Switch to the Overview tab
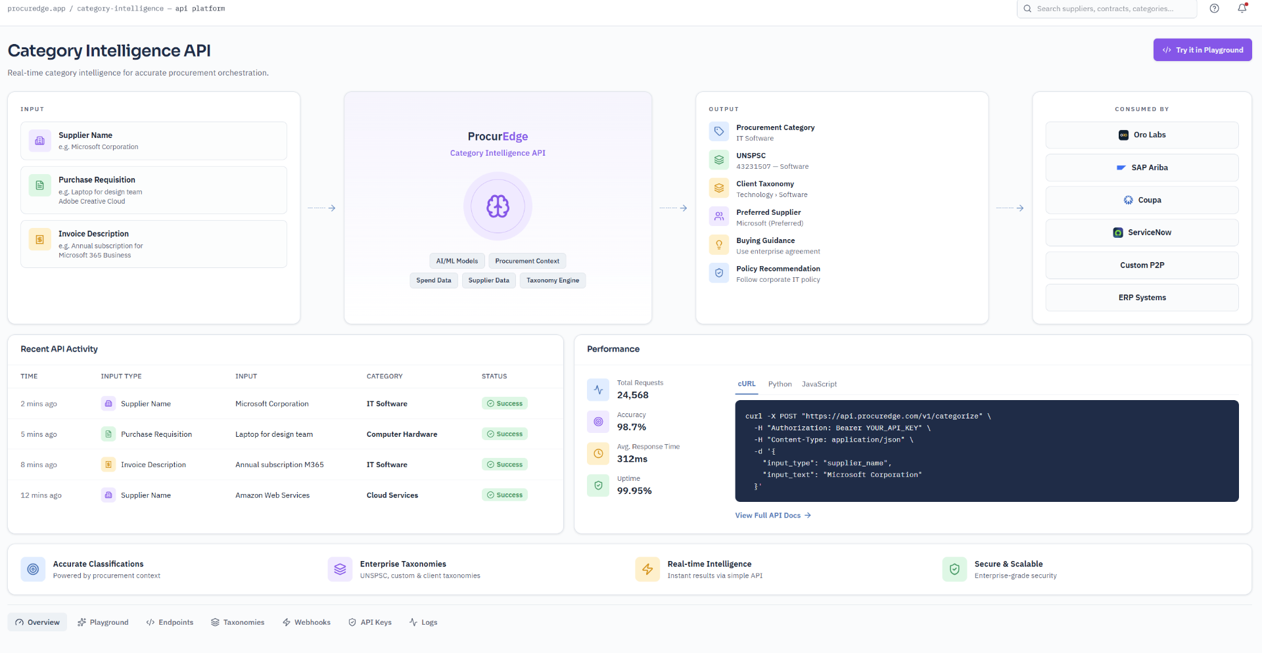The image size is (1262, 653). point(37,622)
